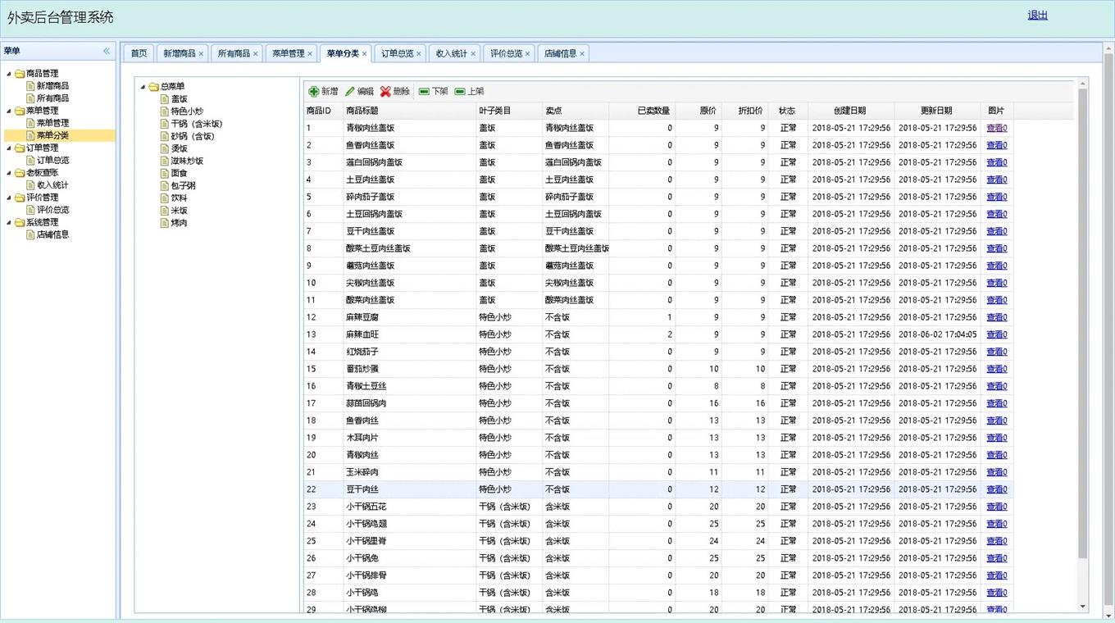Close the 评价总览 tab
Image resolution: width=1115 pixels, height=623 pixels.
(528, 54)
